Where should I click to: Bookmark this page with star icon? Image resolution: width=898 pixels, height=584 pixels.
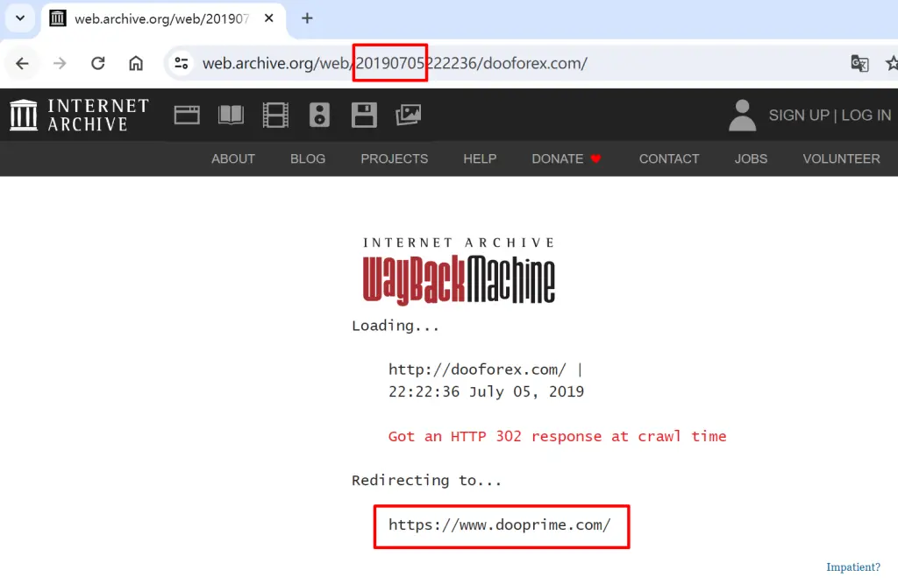891,64
